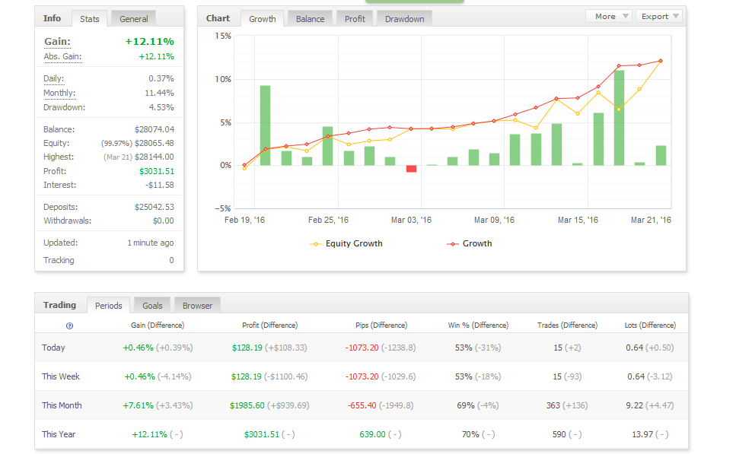
Task: Click the This Week row label
Action: point(61,376)
